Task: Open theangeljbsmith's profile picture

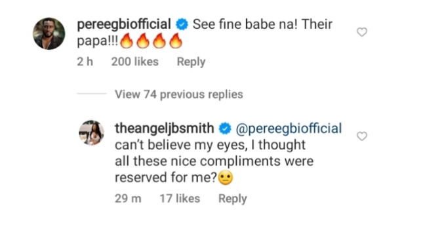Action: (x=91, y=132)
